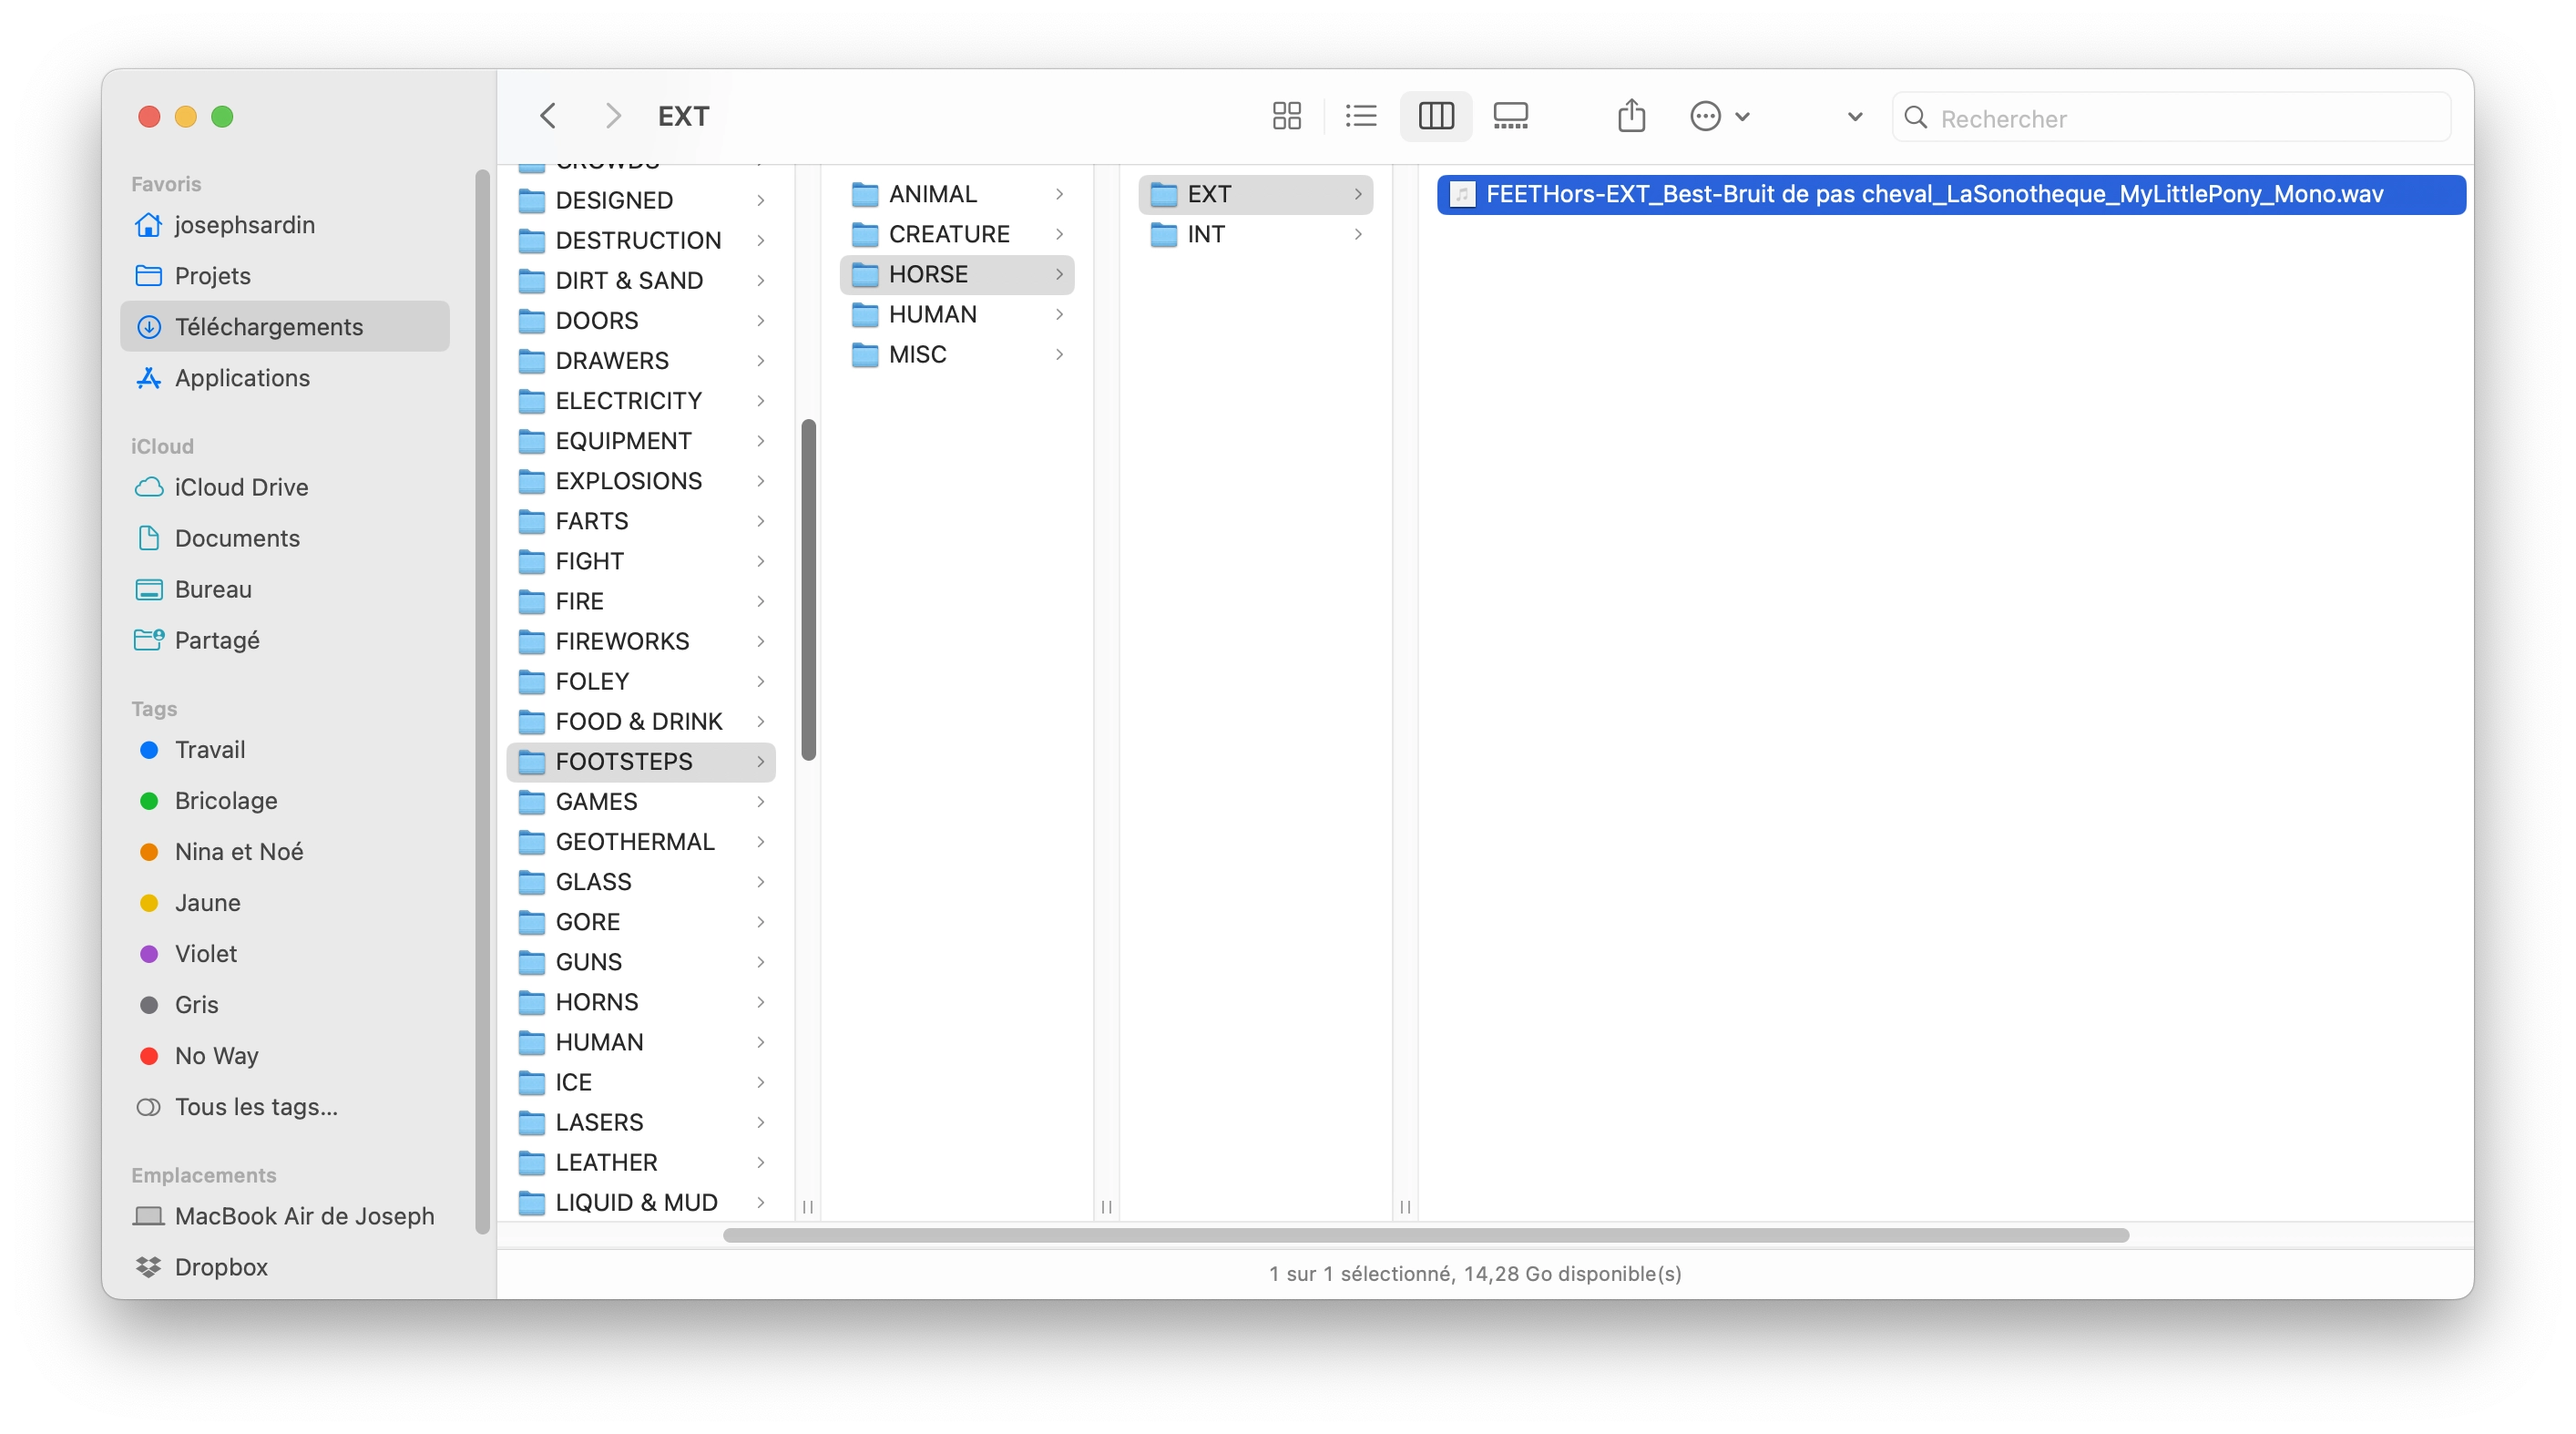Go forward with the forward arrow
This screenshot has width=2576, height=1434.
(x=613, y=116)
